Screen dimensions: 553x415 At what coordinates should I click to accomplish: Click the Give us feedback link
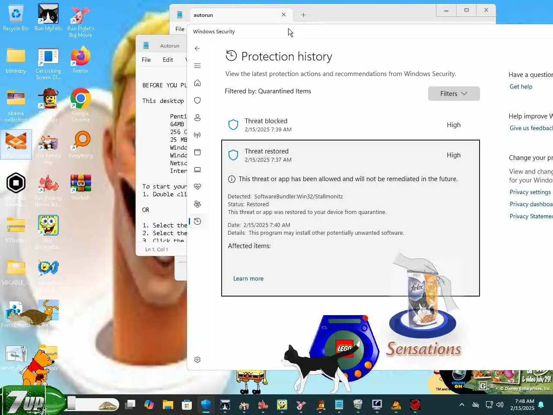tap(531, 128)
